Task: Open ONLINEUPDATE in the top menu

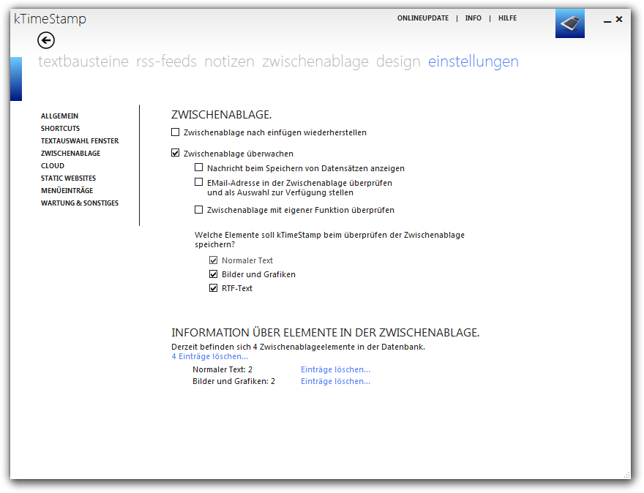Action: coord(423,18)
